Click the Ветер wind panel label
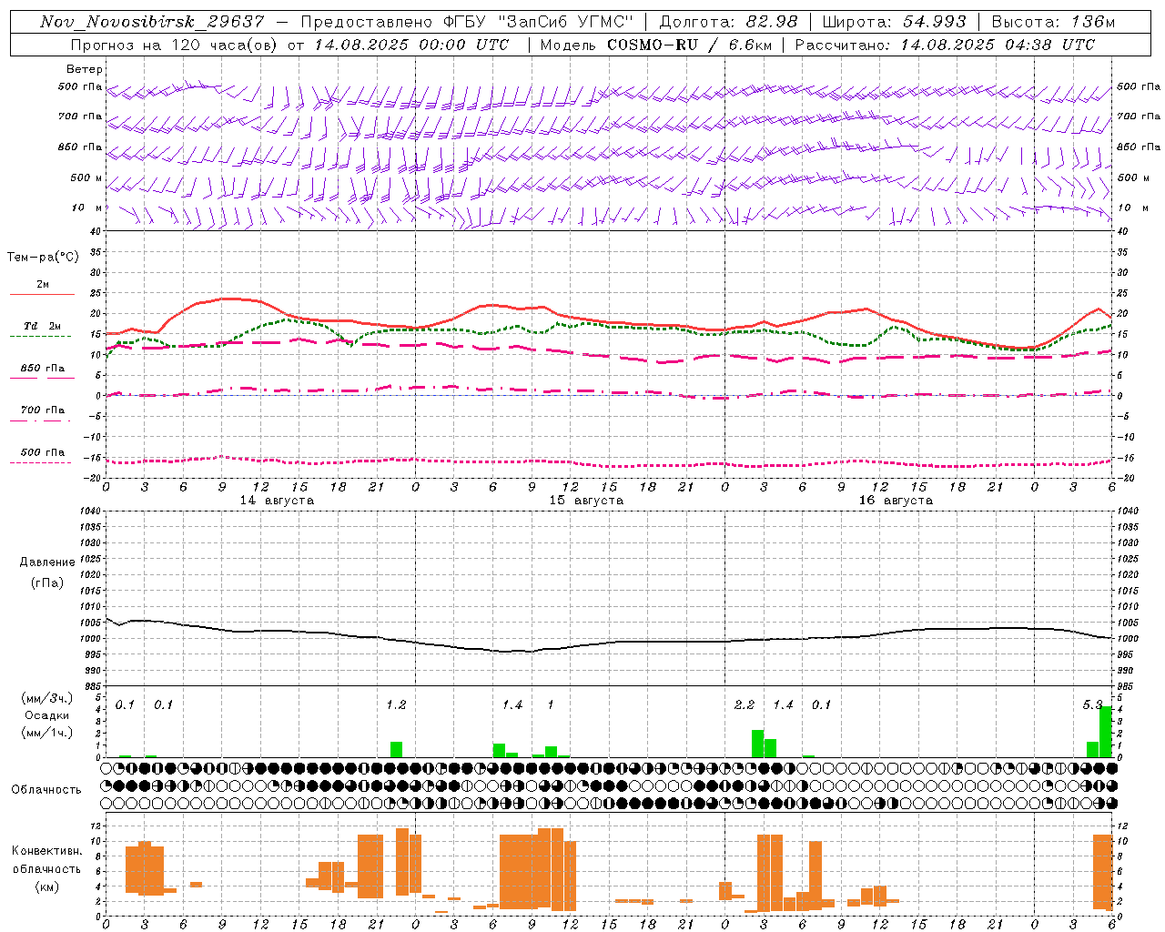Viewport: 1165px width, 932px height. [85, 69]
